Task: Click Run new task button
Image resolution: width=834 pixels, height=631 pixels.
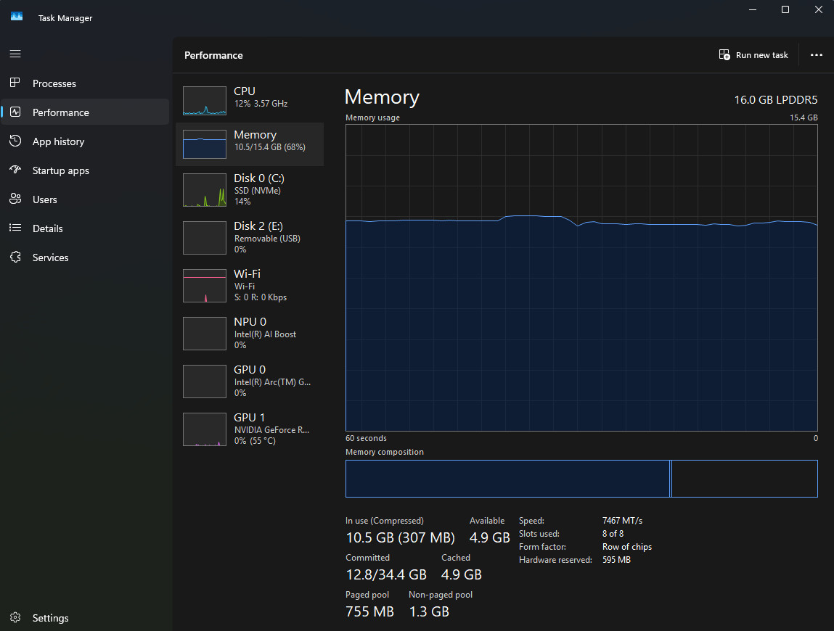Action: [x=753, y=54]
